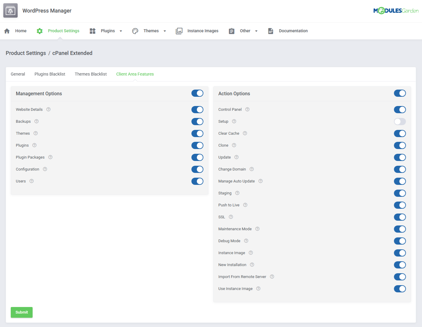Screen dimensions: 422x327
Task: Click the Home icon in the navigation bar
Action: pos(7,31)
